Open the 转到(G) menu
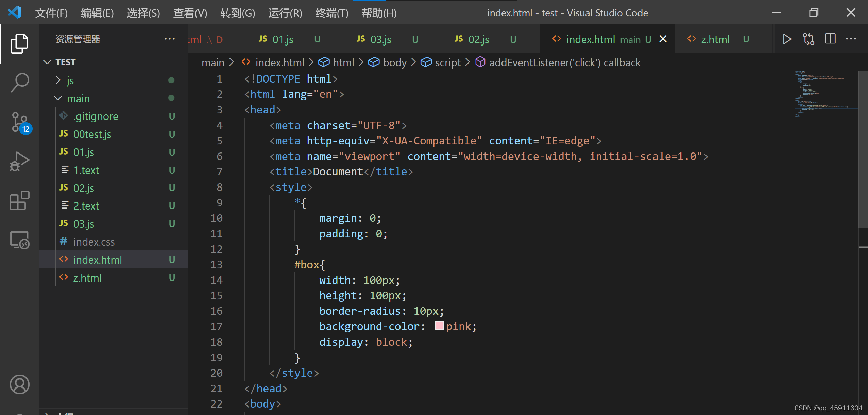This screenshot has width=868, height=415. tap(238, 13)
